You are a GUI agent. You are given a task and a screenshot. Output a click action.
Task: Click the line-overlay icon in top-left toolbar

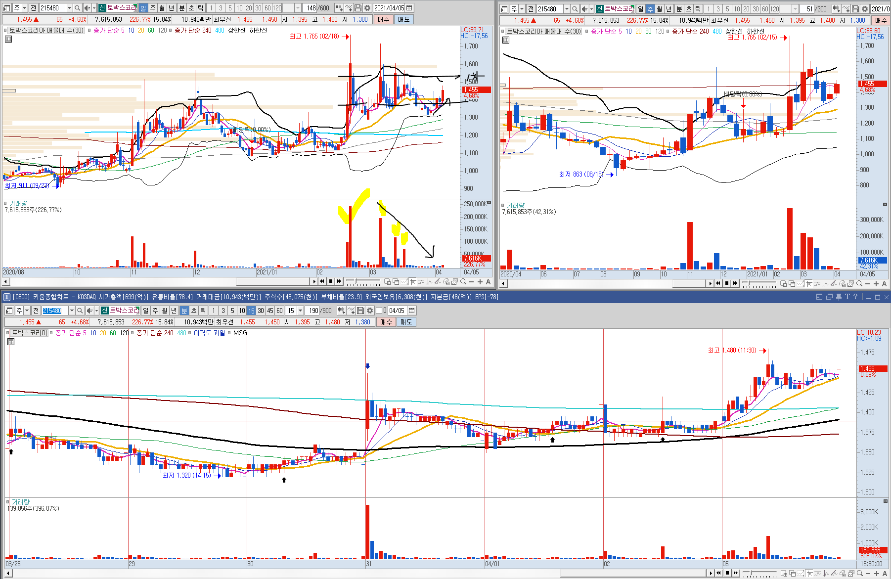pos(349,8)
